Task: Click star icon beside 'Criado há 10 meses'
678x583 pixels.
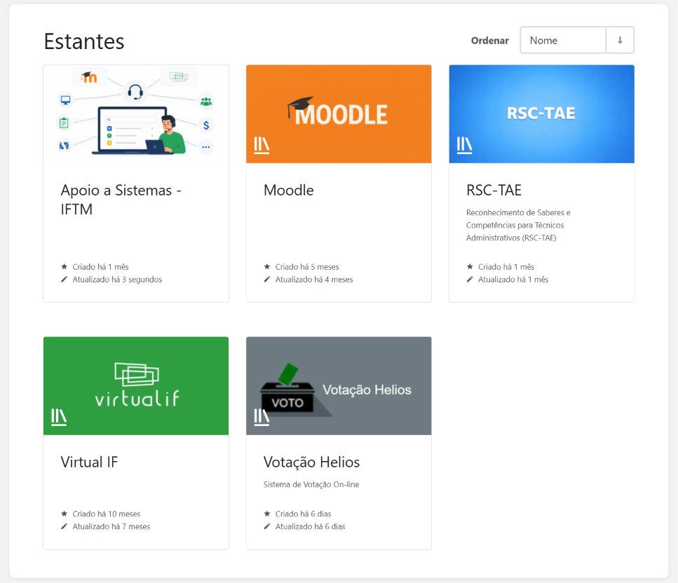Action: [65, 514]
